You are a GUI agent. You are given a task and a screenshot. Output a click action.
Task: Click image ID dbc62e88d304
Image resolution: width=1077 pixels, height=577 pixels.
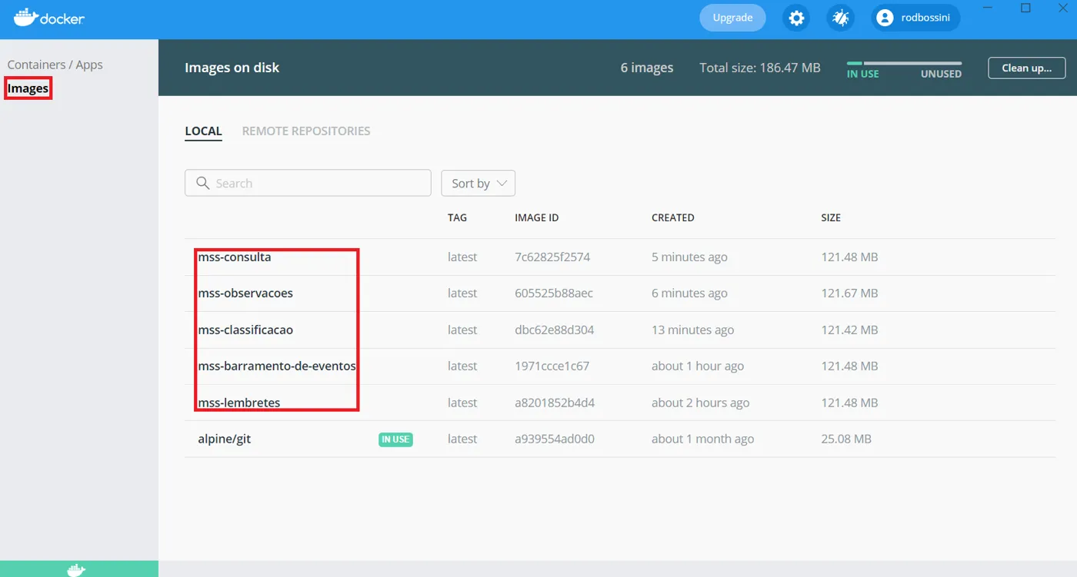[554, 330]
